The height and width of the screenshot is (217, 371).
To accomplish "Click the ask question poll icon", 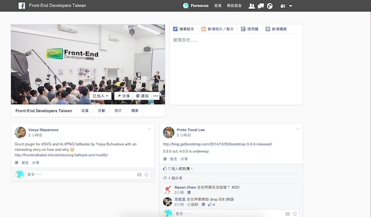I will [x=243, y=29].
